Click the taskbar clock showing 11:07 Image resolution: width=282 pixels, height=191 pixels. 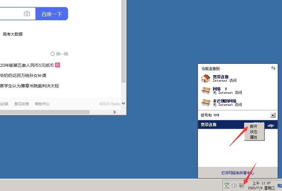[261, 186]
